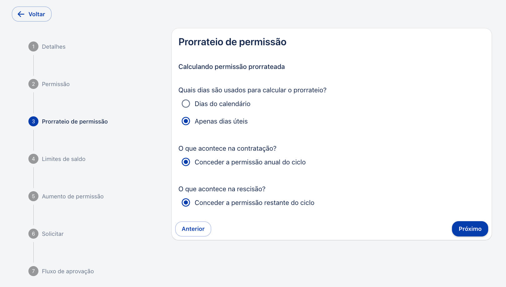Open the Limites de saldo step label

64,159
